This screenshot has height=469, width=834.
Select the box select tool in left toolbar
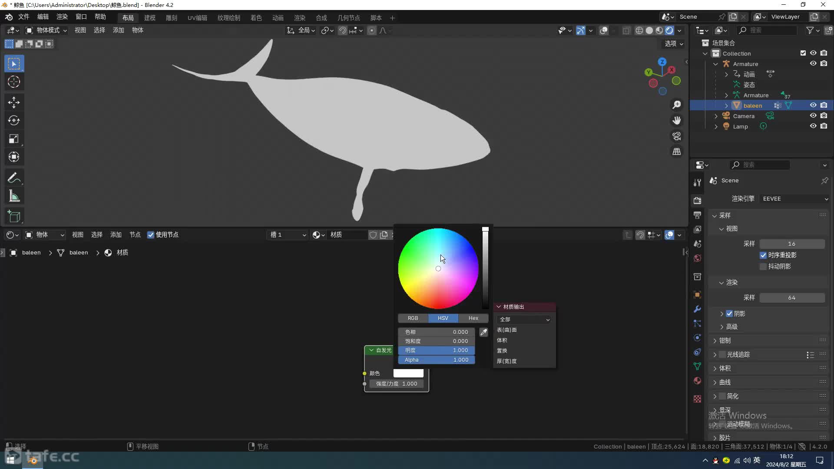(14, 64)
